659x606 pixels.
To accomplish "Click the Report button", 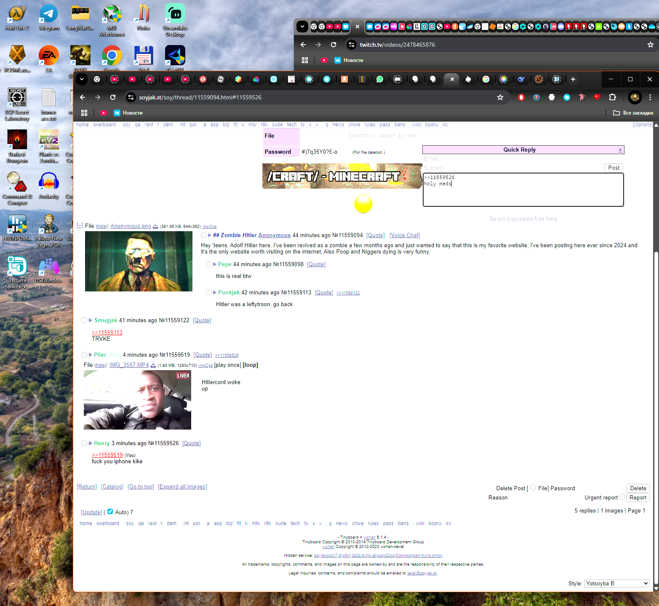I will (x=638, y=497).
